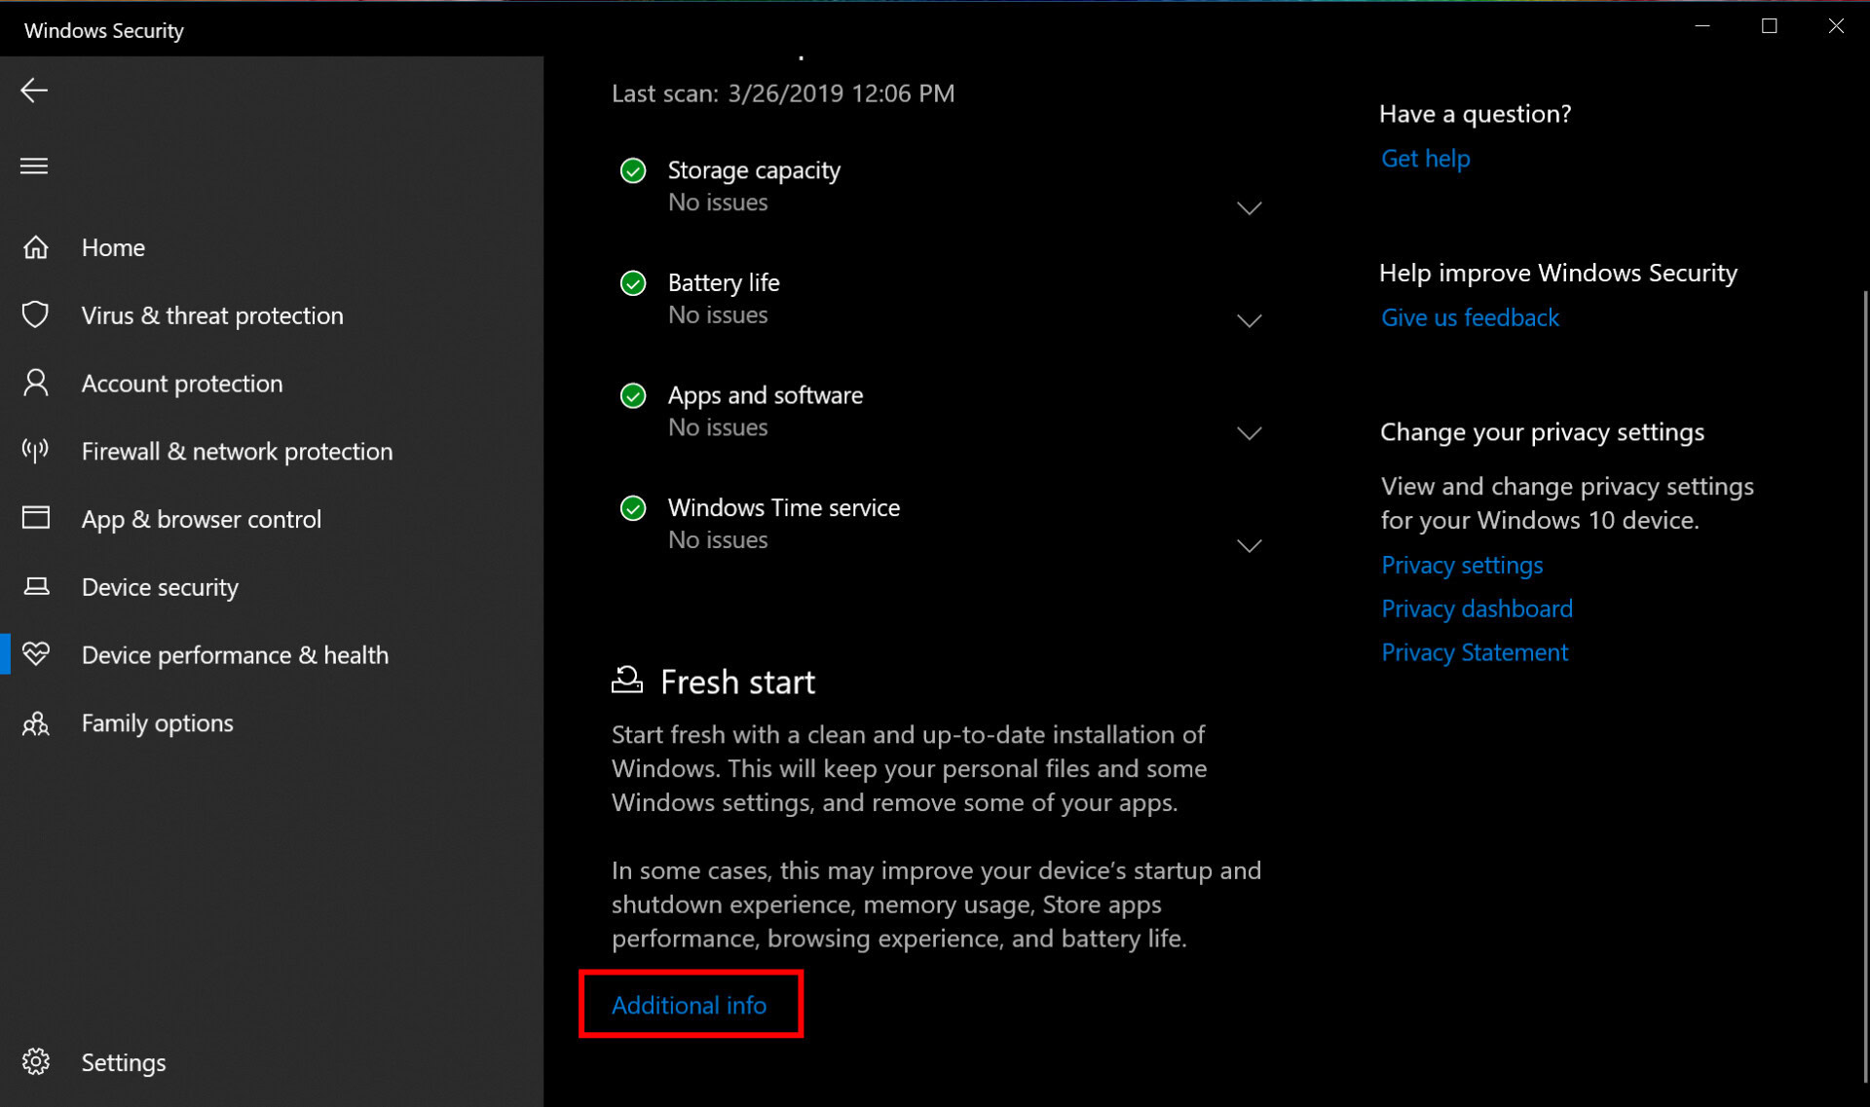1870x1107 pixels.
Task: Open Family options section
Action: (157, 720)
